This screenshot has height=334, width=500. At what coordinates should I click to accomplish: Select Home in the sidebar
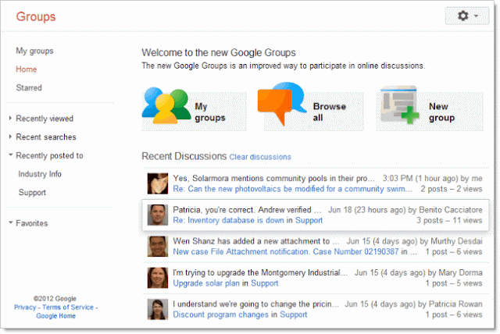[x=26, y=69]
